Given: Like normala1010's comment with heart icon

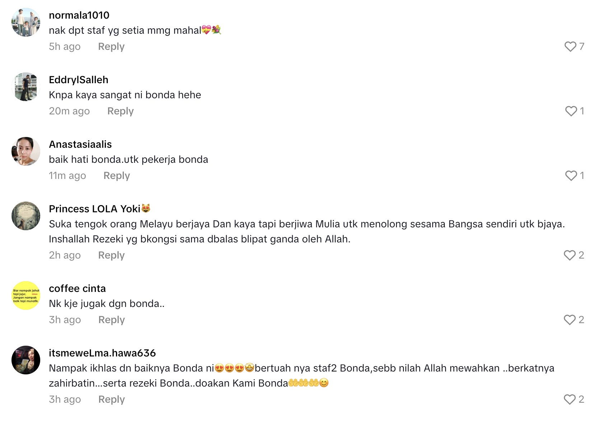Looking at the screenshot, I should pyautogui.click(x=570, y=47).
